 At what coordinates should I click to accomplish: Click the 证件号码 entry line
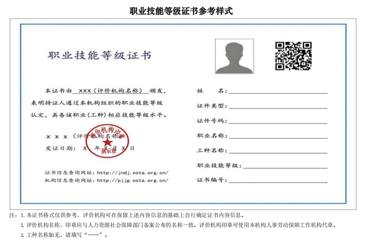click(x=278, y=121)
